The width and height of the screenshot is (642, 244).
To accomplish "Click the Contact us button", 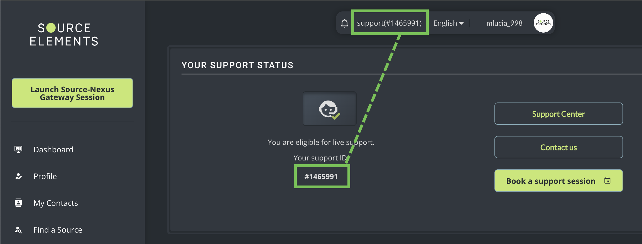I will pos(558,147).
